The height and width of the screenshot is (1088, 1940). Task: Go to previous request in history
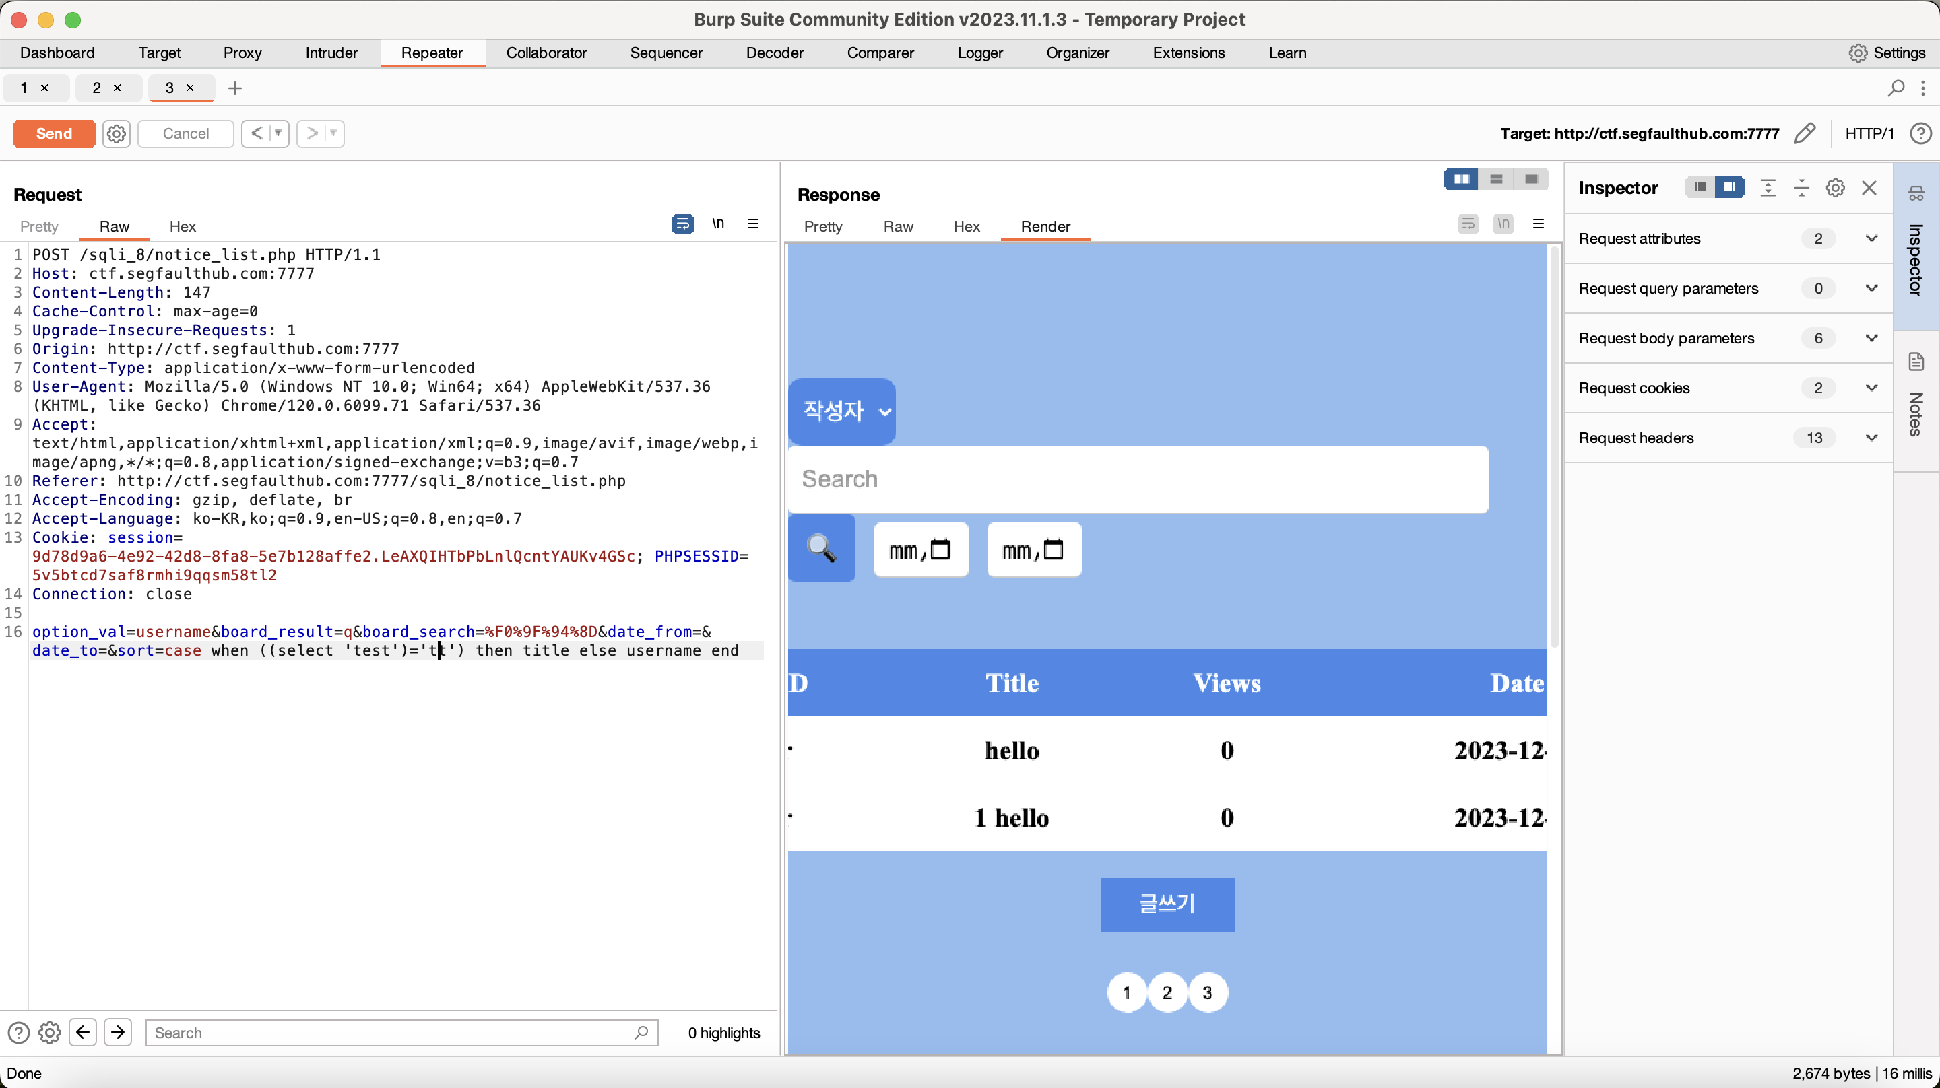click(x=257, y=133)
